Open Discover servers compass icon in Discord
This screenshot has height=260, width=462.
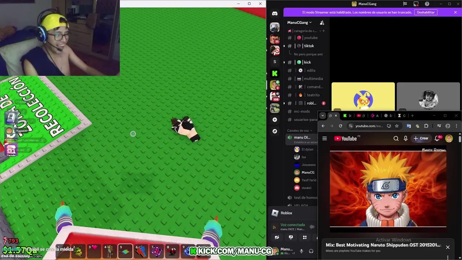(275, 131)
